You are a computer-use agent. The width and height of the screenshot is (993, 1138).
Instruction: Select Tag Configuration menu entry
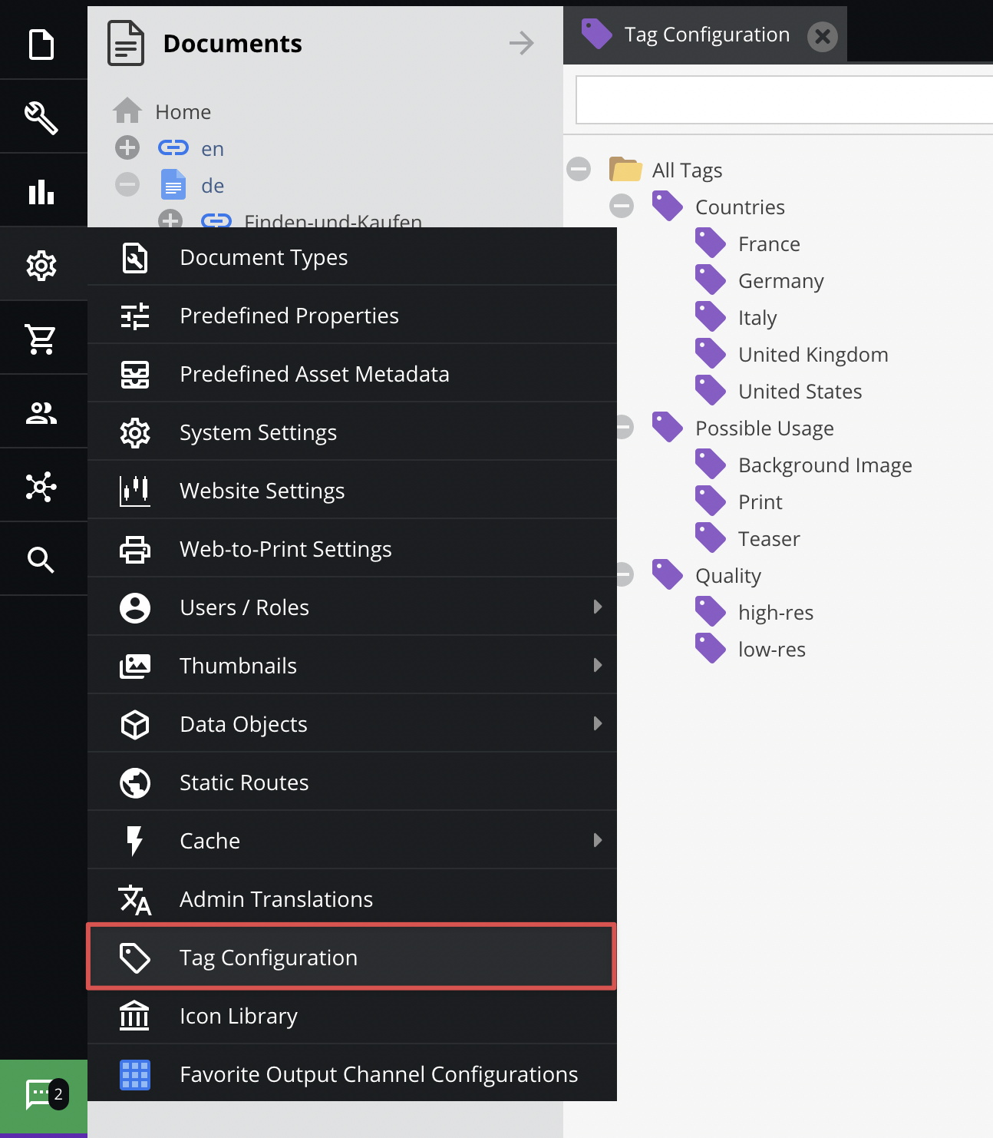click(352, 958)
